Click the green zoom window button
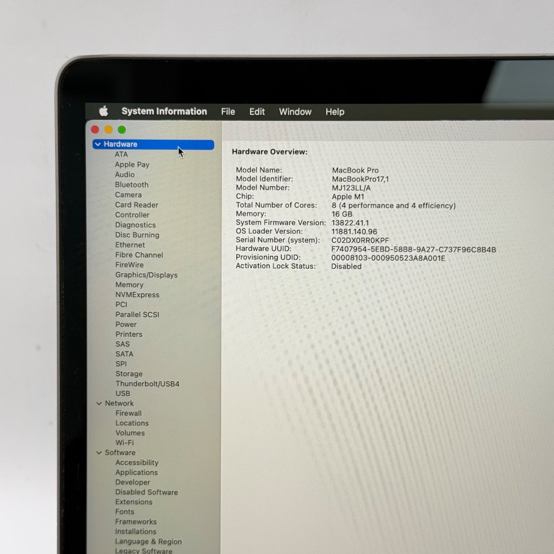The width and height of the screenshot is (554, 554). 122,130
